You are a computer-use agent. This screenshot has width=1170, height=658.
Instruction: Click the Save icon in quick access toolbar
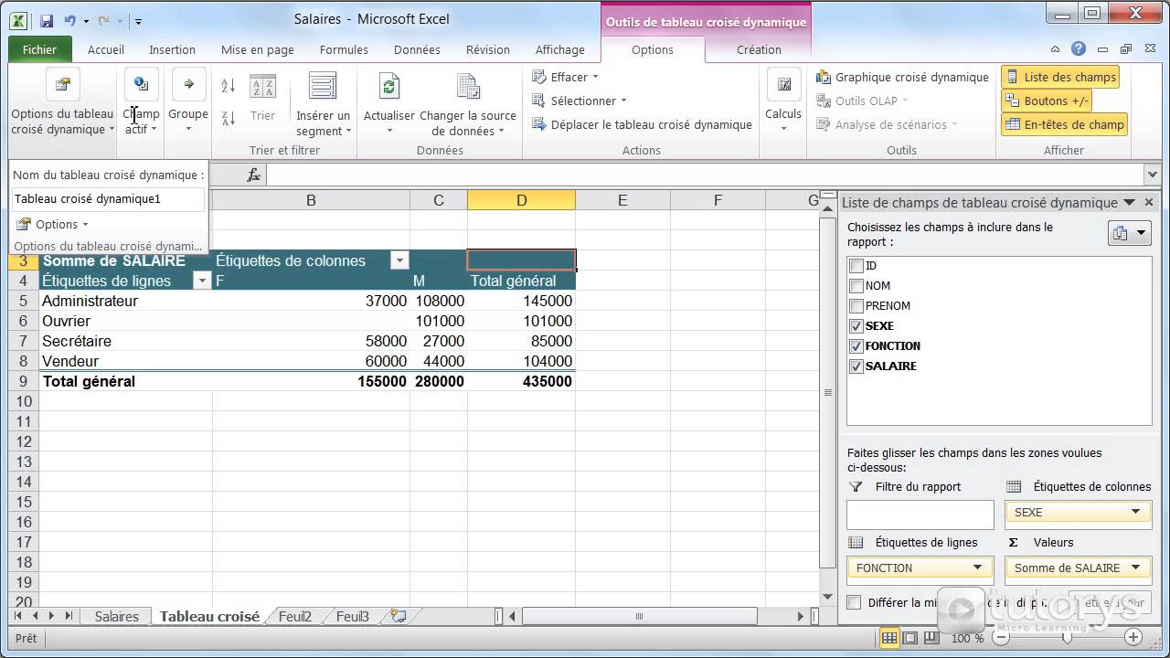tap(47, 20)
